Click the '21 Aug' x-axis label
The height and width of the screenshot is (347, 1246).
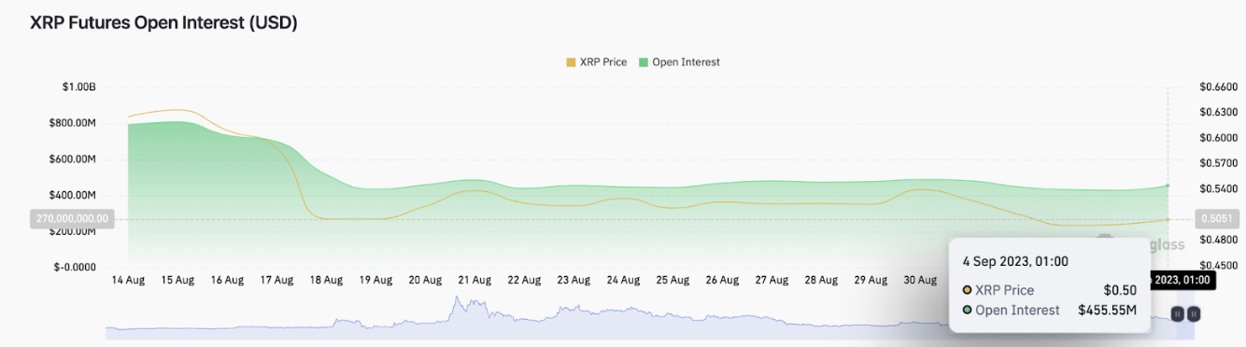coord(474,280)
